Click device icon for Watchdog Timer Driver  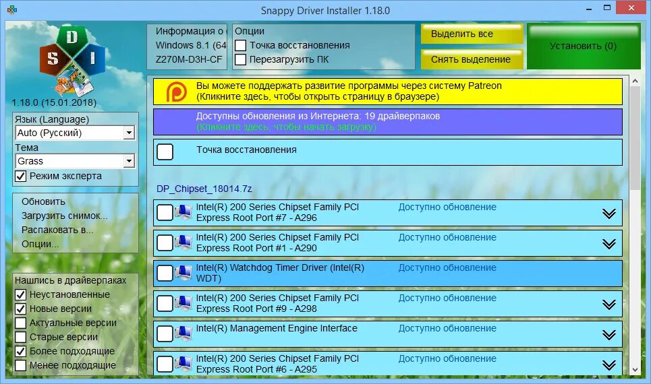[x=183, y=273]
